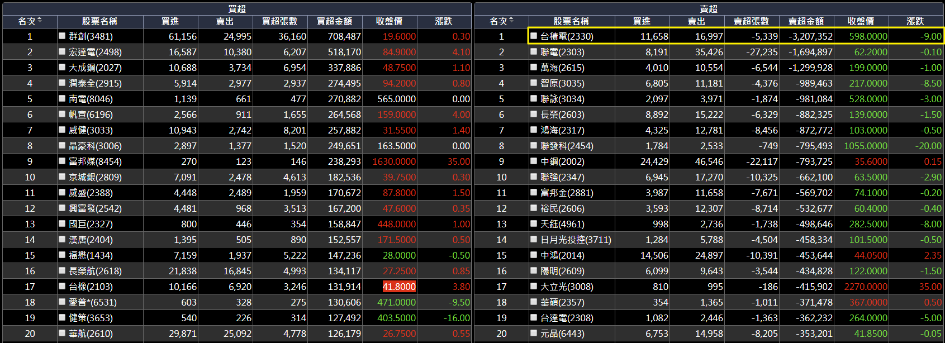
Task: Select 買超金額 column header
Action: [335, 21]
